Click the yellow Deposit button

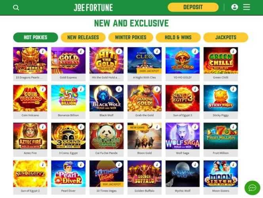[x=193, y=7]
